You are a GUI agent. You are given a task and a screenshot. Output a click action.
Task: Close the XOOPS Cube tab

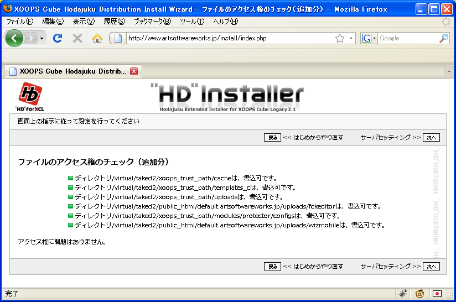point(133,71)
